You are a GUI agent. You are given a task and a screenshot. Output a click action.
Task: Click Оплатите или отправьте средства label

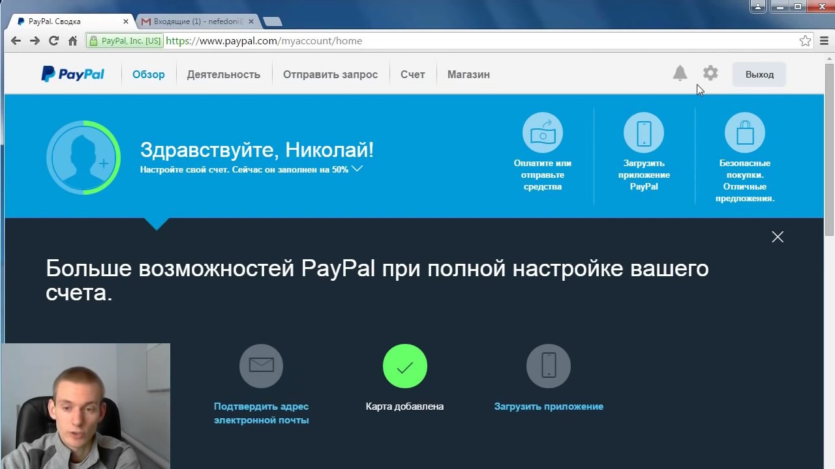click(x=543, y=175)
